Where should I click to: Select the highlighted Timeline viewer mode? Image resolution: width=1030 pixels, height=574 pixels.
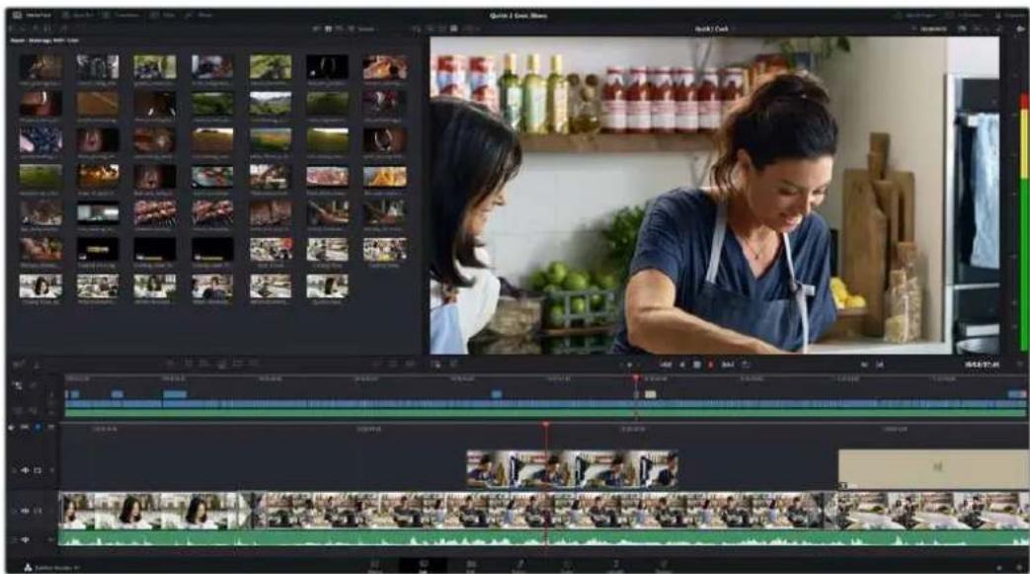[x=454, y=29]
